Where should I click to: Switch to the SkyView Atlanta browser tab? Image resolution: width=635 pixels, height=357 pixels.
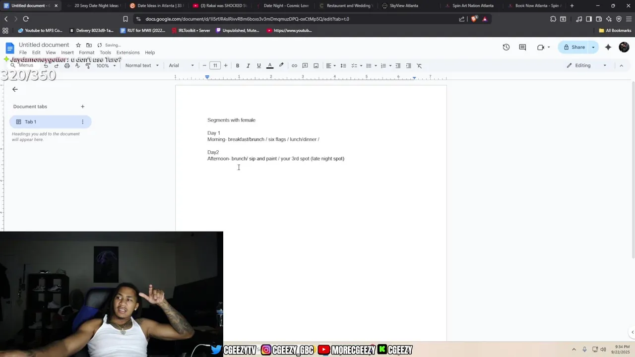[404, 5]
